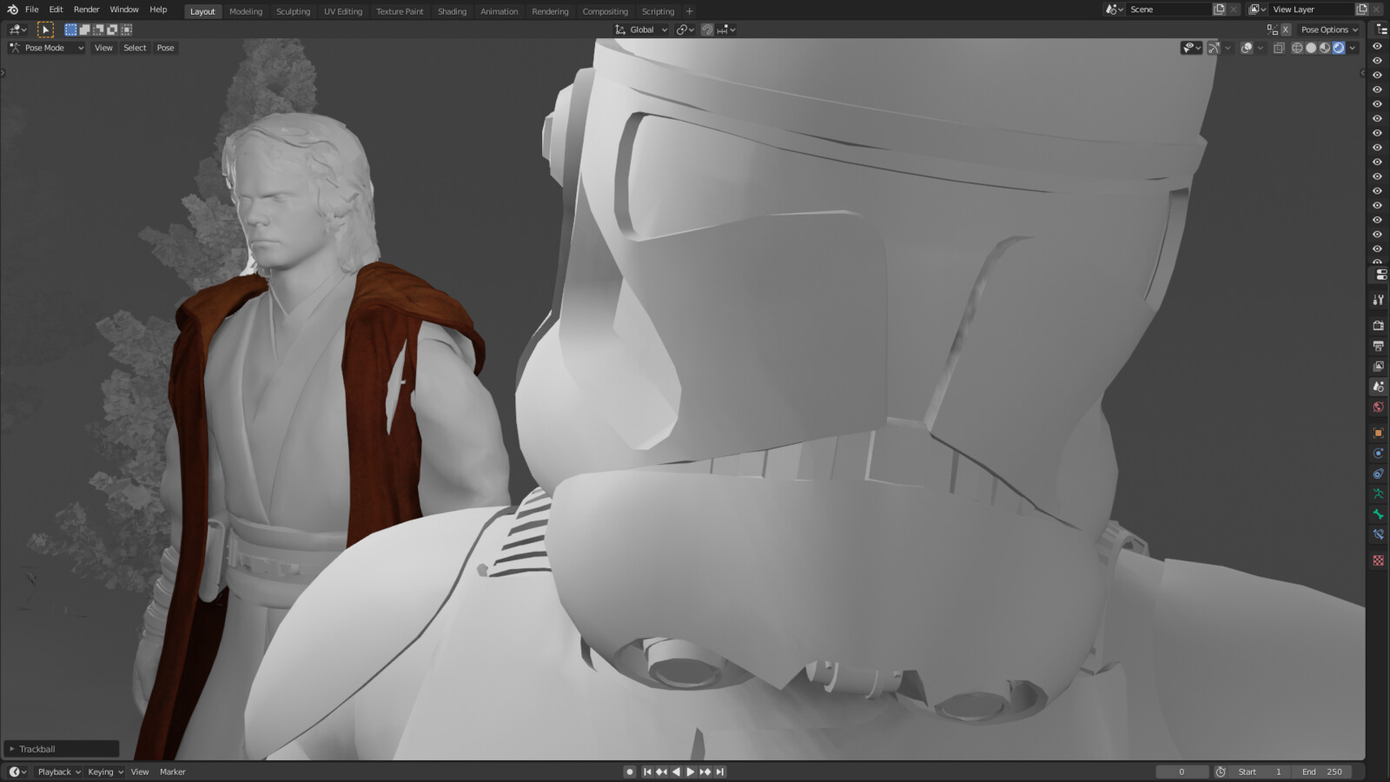Switch to the Sculpting workspace tab
The width and height of the screenshot is (1390, 782).
pyautogui.click(x=293, y=11)
